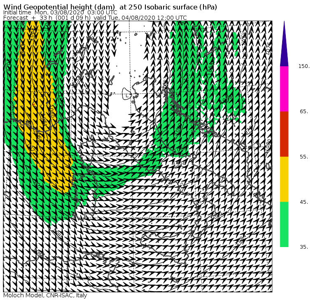Click the yellow 45-55 legend color band
Viewport: 313px width, 301px height.
pos(284,179)
